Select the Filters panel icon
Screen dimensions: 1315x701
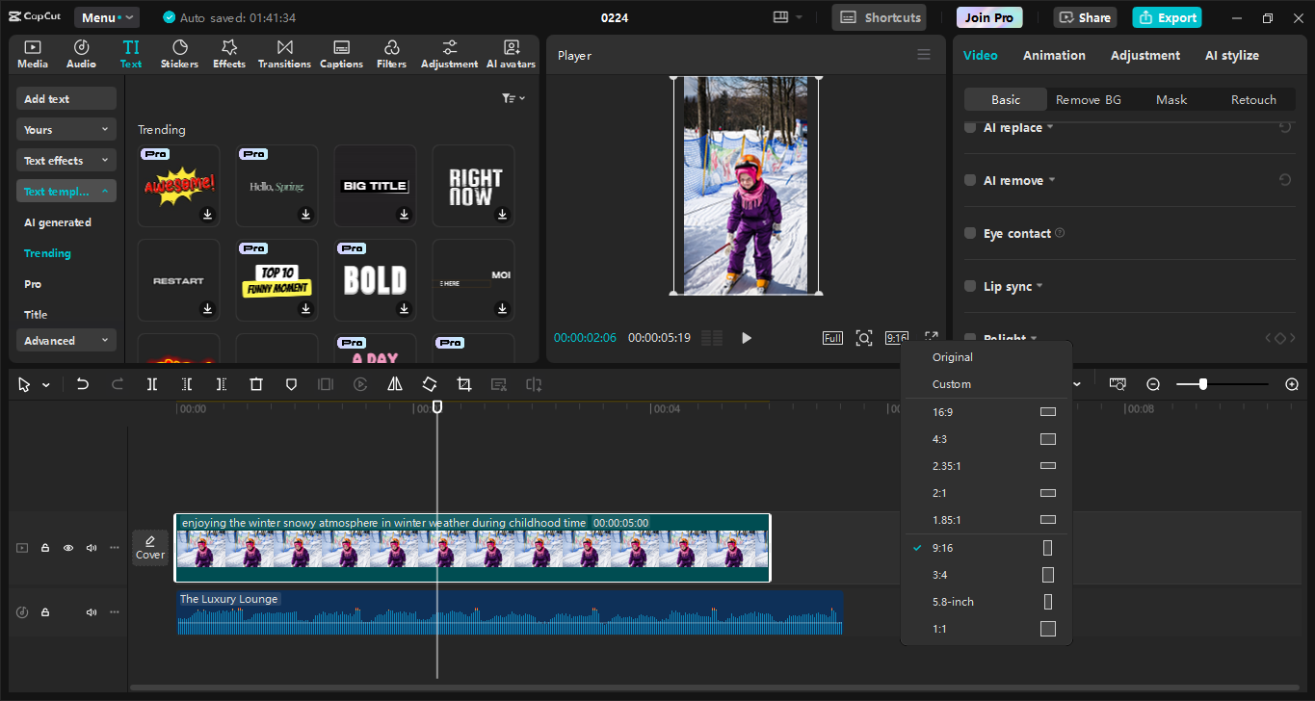point(391,53)
